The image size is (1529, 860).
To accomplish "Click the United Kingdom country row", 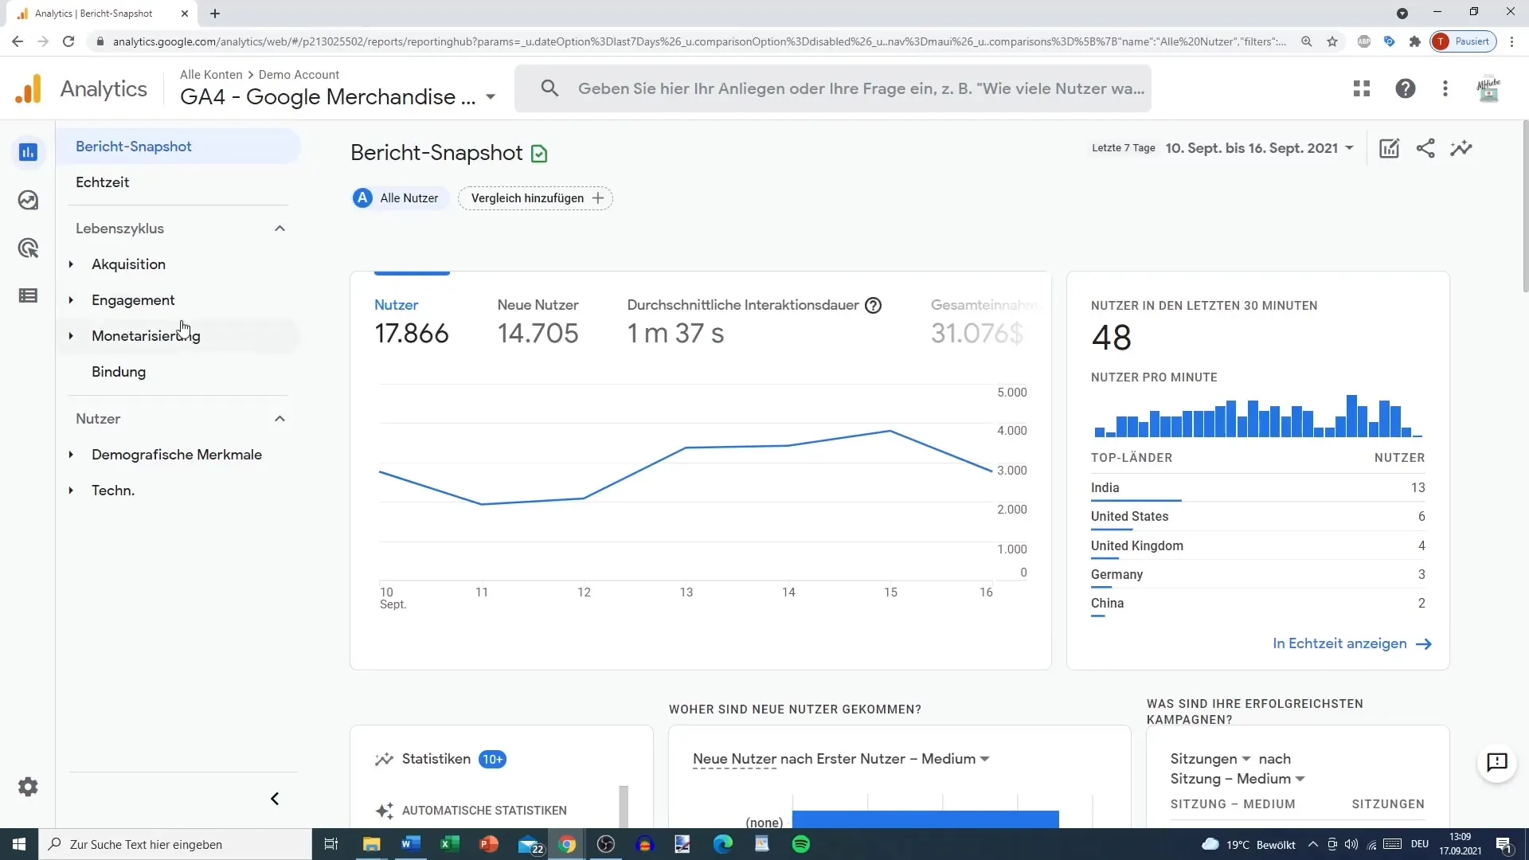I will coord(1258,545).
